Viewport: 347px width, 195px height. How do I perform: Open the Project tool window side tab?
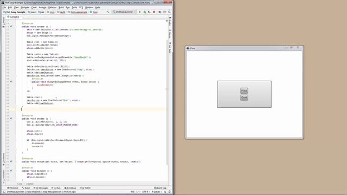[x=3, y=22]
